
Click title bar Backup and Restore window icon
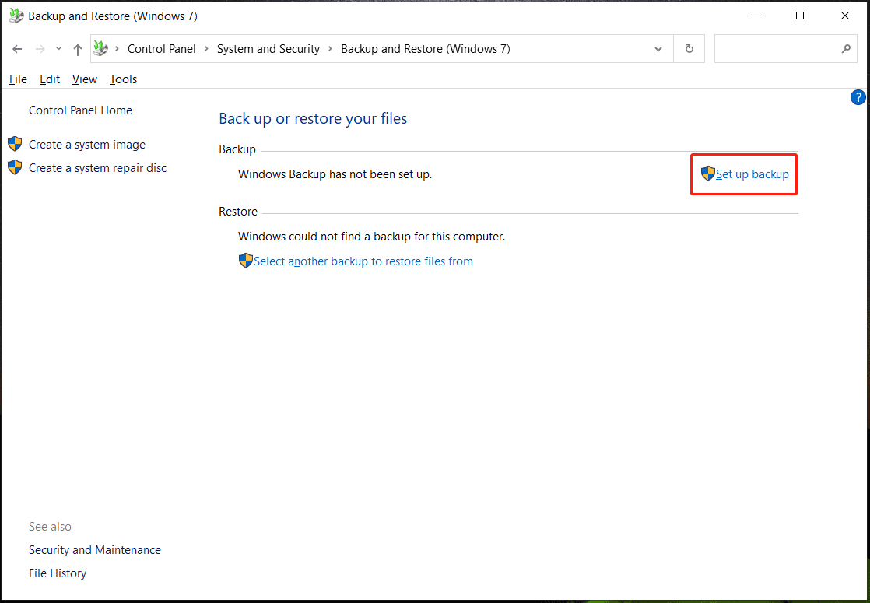pos(16,16)
